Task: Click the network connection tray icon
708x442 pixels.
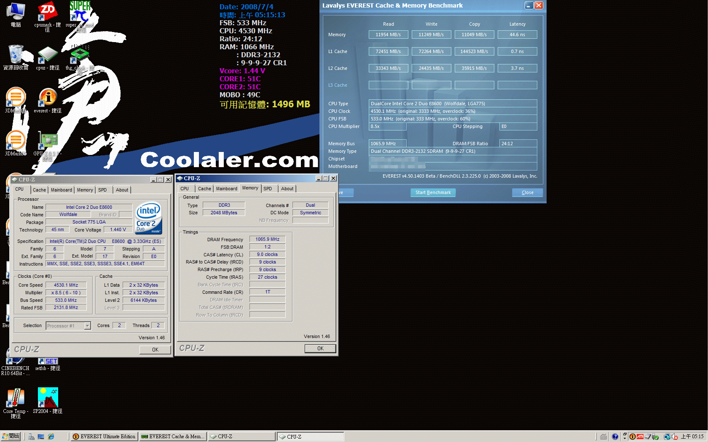Action: pyautogui.click(x=667, y=437)
